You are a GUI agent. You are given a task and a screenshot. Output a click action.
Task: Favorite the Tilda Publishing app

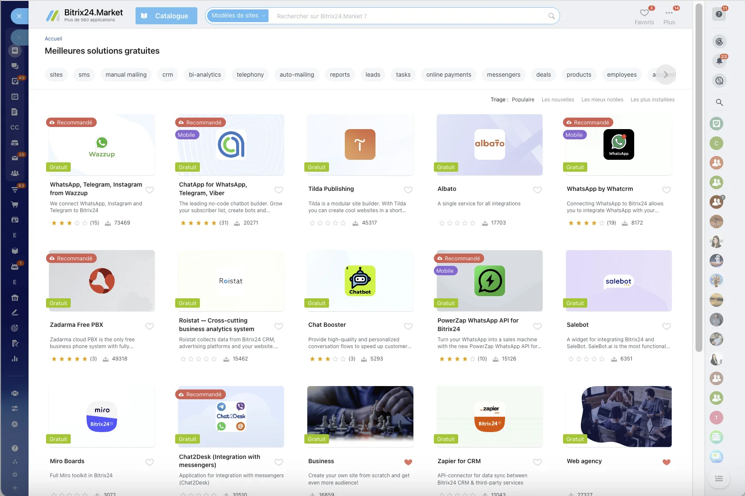(408, 190)
